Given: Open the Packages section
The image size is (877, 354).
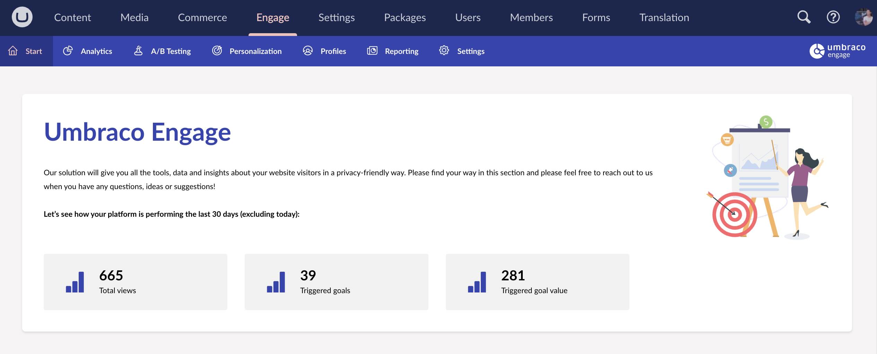Looking at the screenshot, I should click(x=405, y=17).
